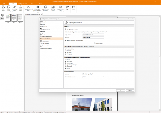Viewport: 161px width, 113px height.
Task: Open E-mail settings category
Action: (x=51, y=31)
